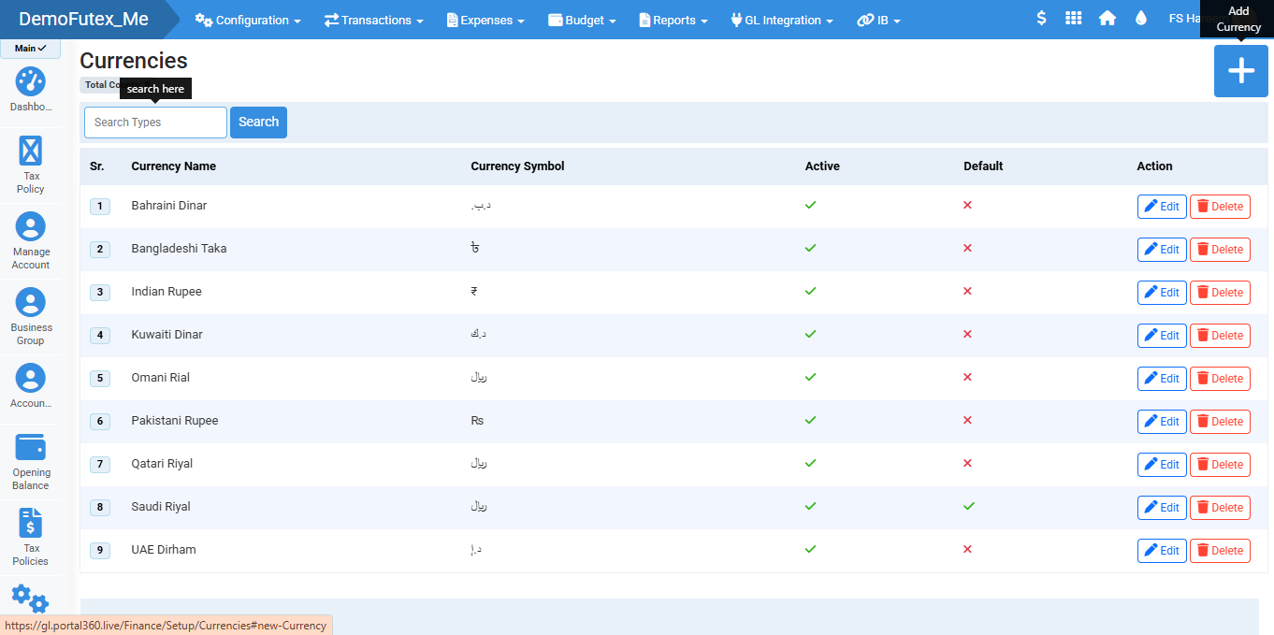Screen dimensions: 1274x635
Task: Click the Omani Rial active checkmark
Action: coord(811,377)
